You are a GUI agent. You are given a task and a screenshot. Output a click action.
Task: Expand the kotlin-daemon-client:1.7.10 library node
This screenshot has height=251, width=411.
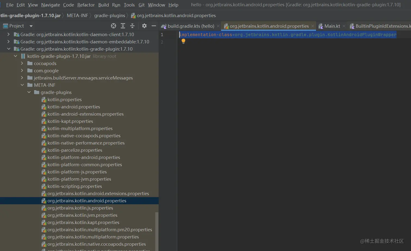coord(8,34)
